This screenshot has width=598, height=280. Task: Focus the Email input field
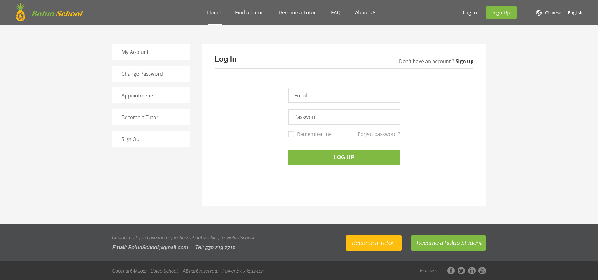point(344,96)
